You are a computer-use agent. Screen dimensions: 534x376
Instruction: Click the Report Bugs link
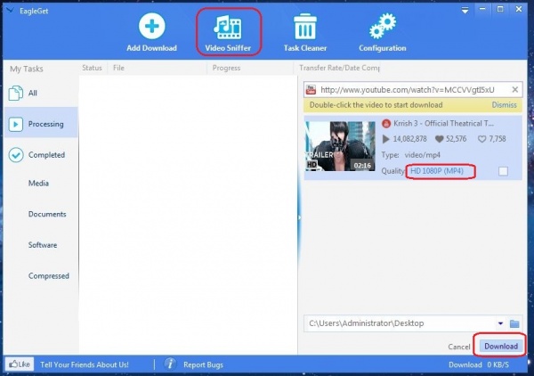coord(203,364)
